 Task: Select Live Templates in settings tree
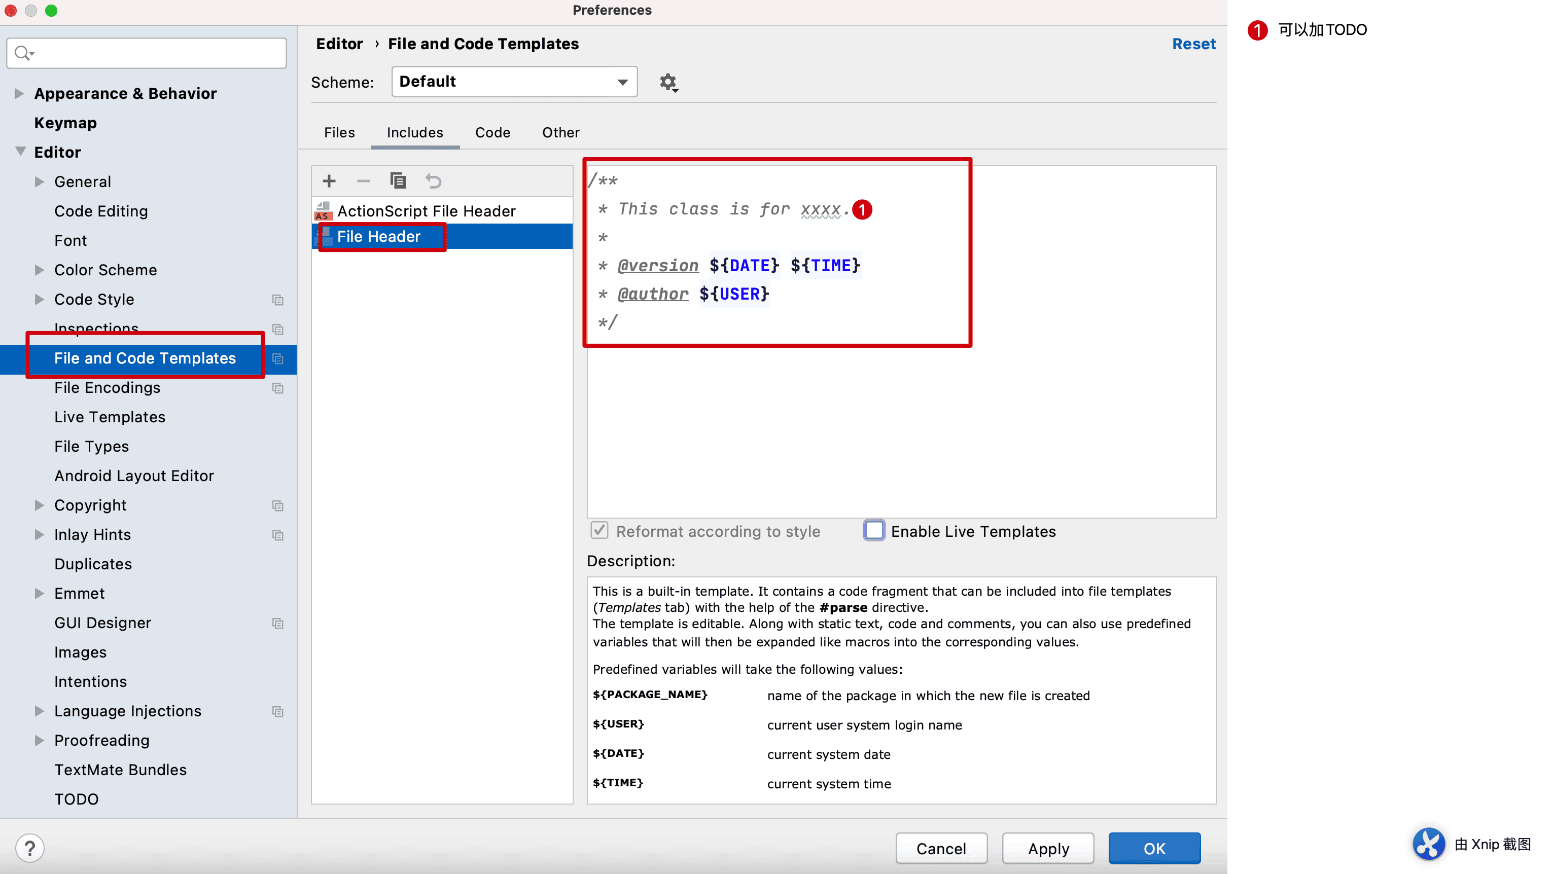[110, 417]
